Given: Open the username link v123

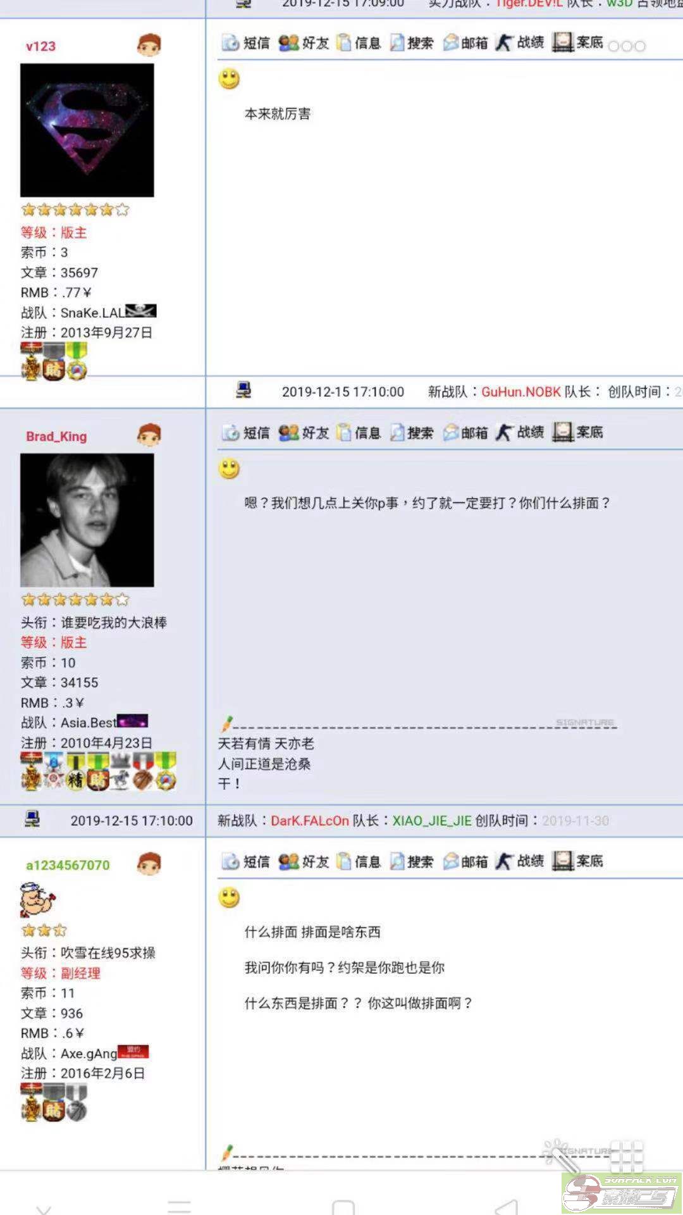Looking at the screenshot, I should (x=40, y=46).
